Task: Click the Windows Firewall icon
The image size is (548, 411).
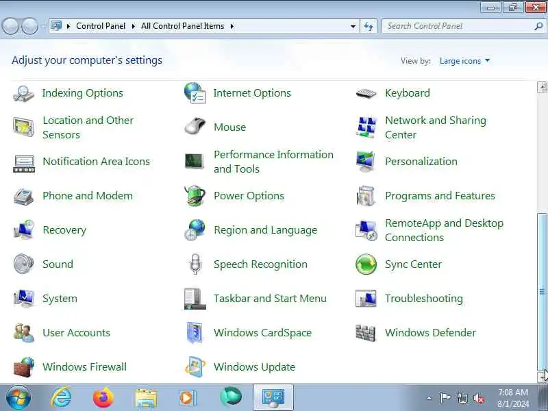Action: 23,367
